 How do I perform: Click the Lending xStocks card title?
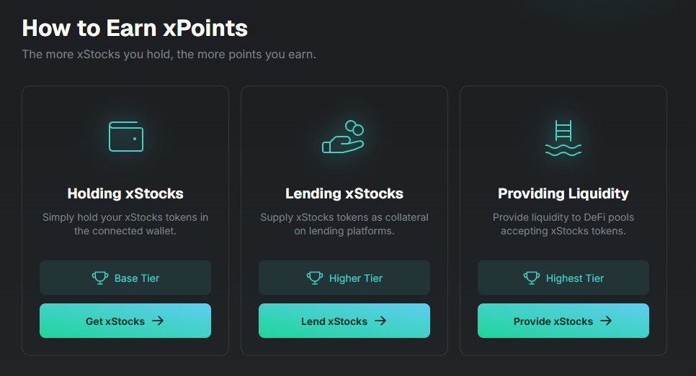[x=344, y=193]
